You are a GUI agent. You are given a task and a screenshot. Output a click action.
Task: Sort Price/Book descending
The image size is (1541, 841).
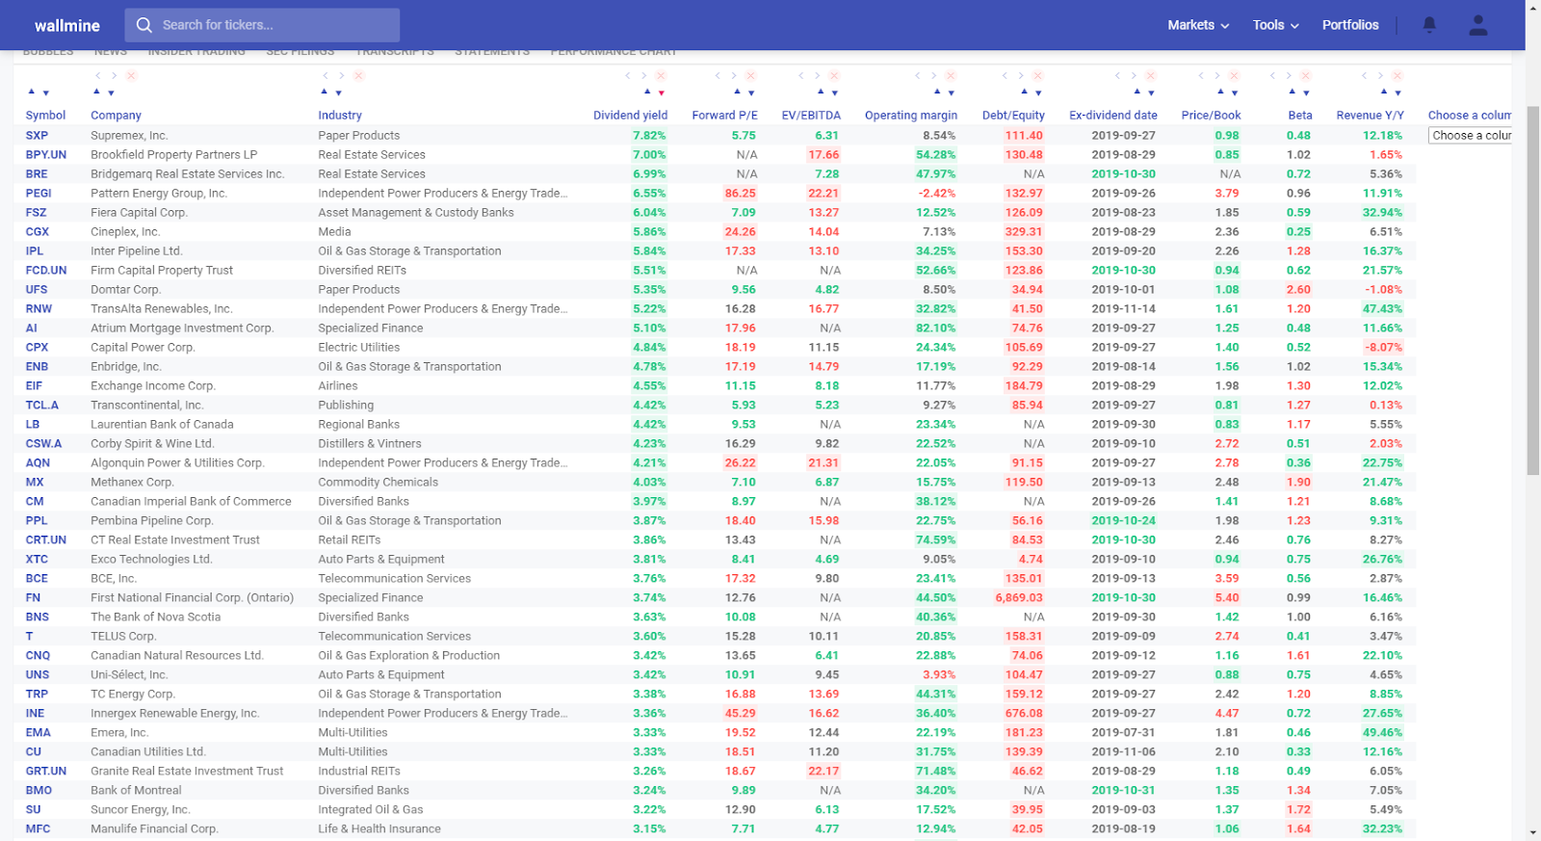1234,93
